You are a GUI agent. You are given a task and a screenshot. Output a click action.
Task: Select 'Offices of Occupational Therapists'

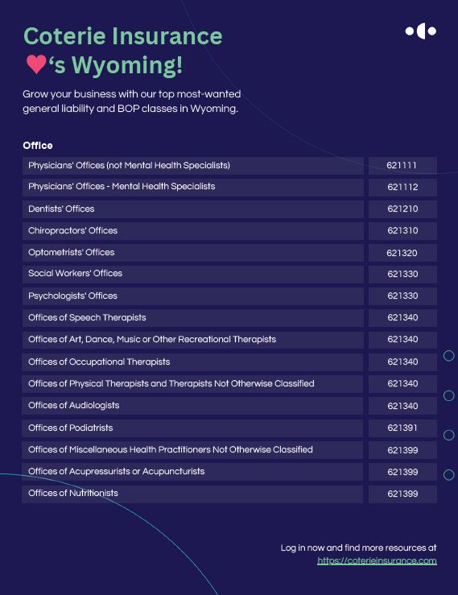tap(192, 362)
